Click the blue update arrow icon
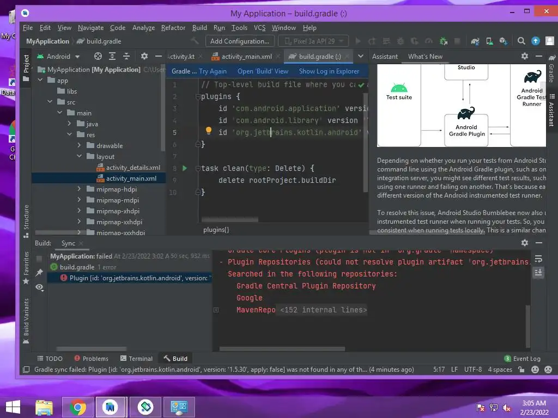 point(536,41)
